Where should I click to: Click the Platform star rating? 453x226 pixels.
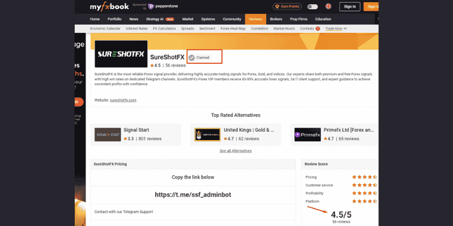point(364,201)
